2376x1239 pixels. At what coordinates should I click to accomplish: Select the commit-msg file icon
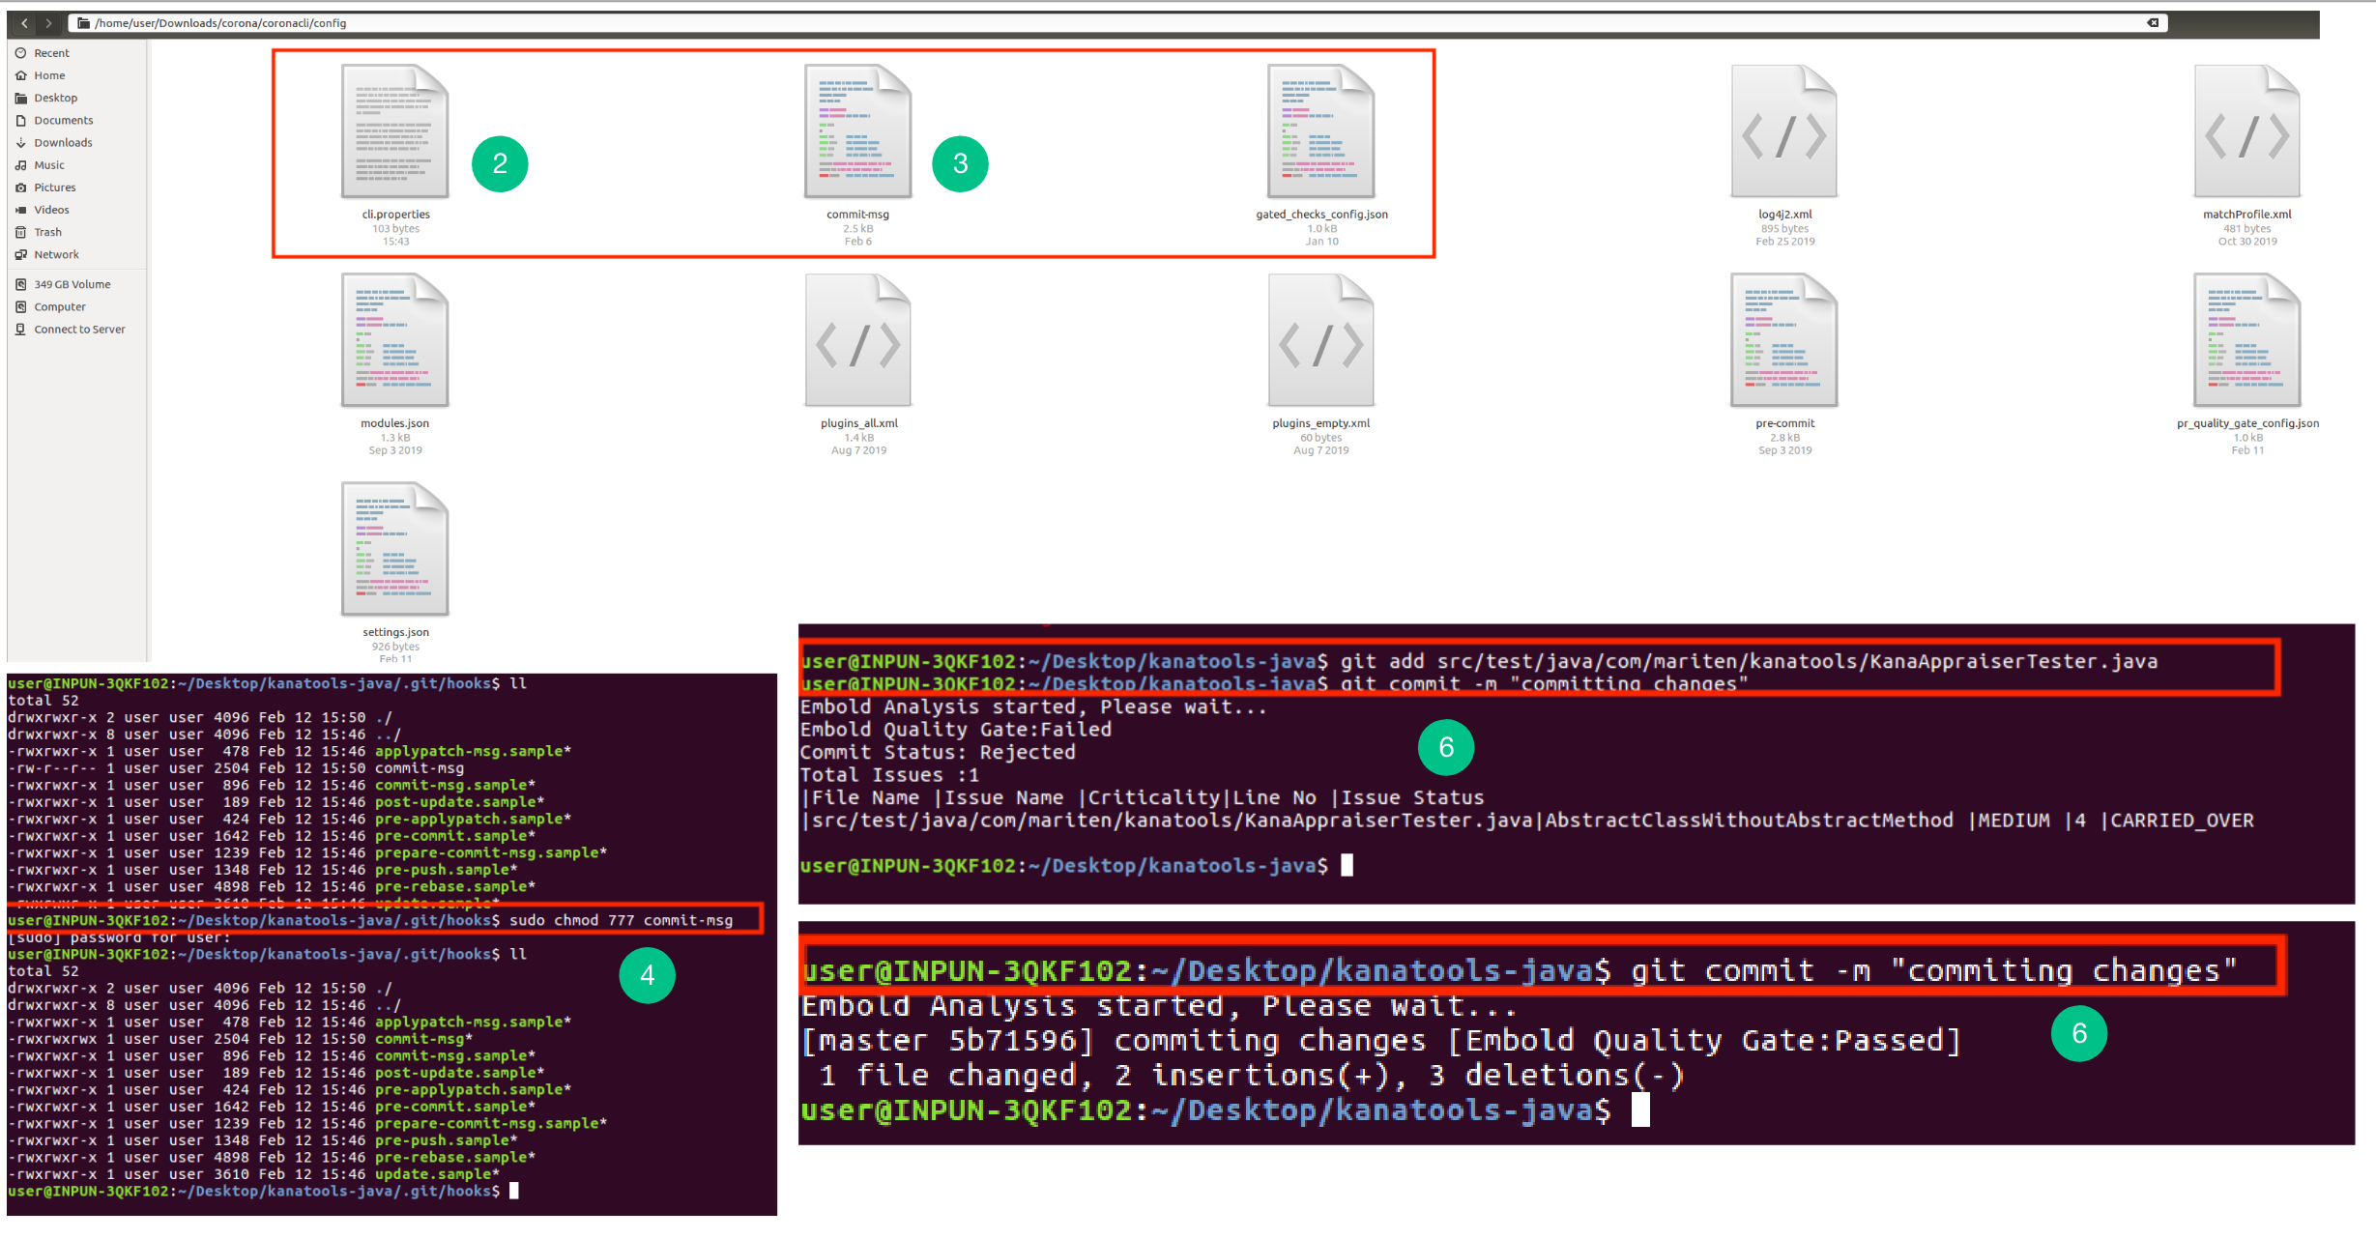click(857, 131)
